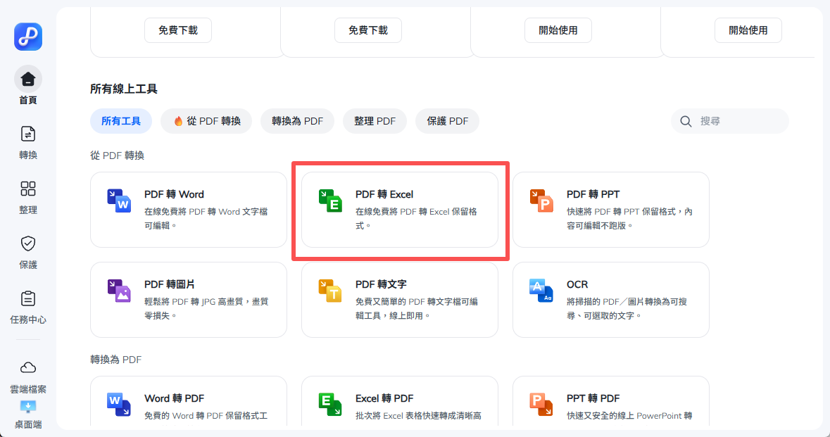Screen dimensions: 830x437
Task: Select the 保護 PDF filter tab
Action: (446, 121)
